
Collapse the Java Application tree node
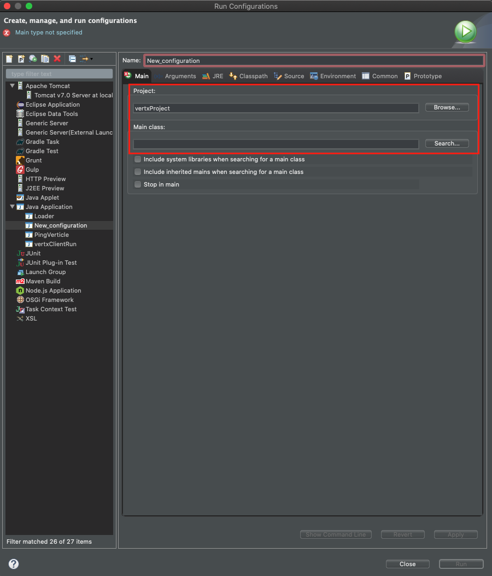pos(12,207)
